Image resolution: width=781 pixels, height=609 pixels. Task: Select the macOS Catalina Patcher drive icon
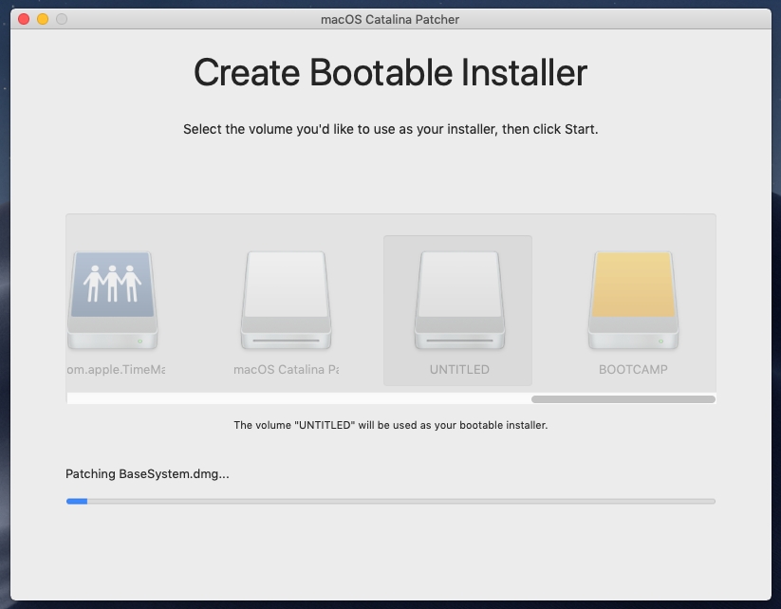286,301
